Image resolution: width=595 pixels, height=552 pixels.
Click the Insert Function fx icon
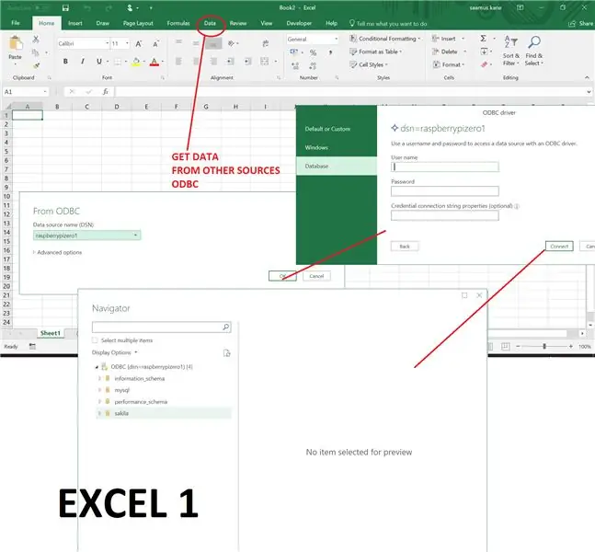[106, 91]
